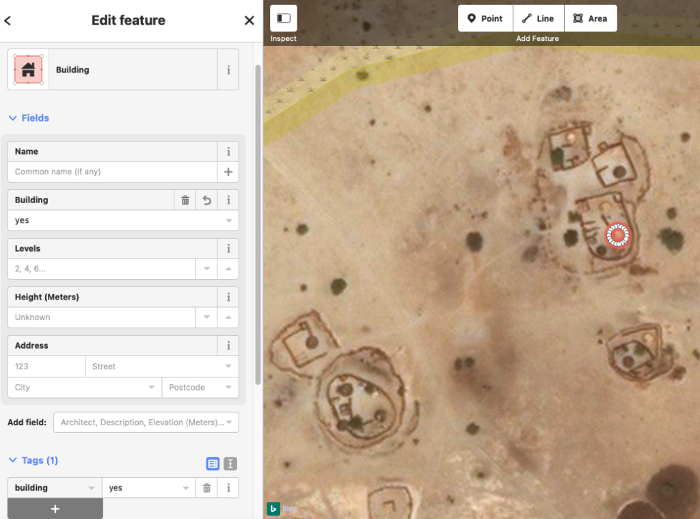This screenshot has height=519, width=700.
Task: Collapse the Fields section
Action: point(29,118)
